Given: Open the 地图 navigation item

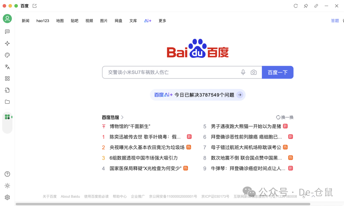Looking at the screenshot, I should click(60, 21).
